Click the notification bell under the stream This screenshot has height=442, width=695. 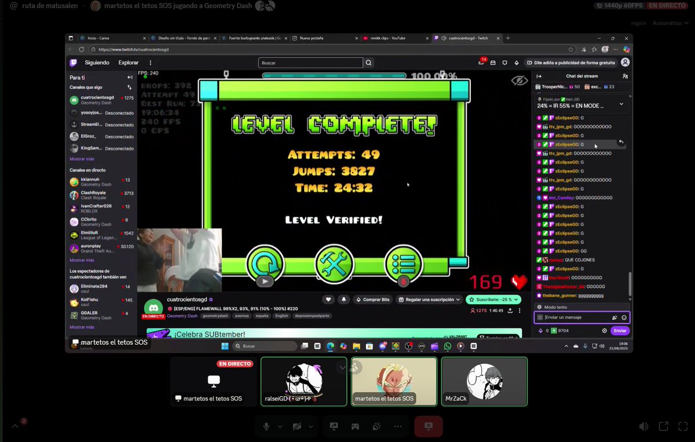pos(344,299)
